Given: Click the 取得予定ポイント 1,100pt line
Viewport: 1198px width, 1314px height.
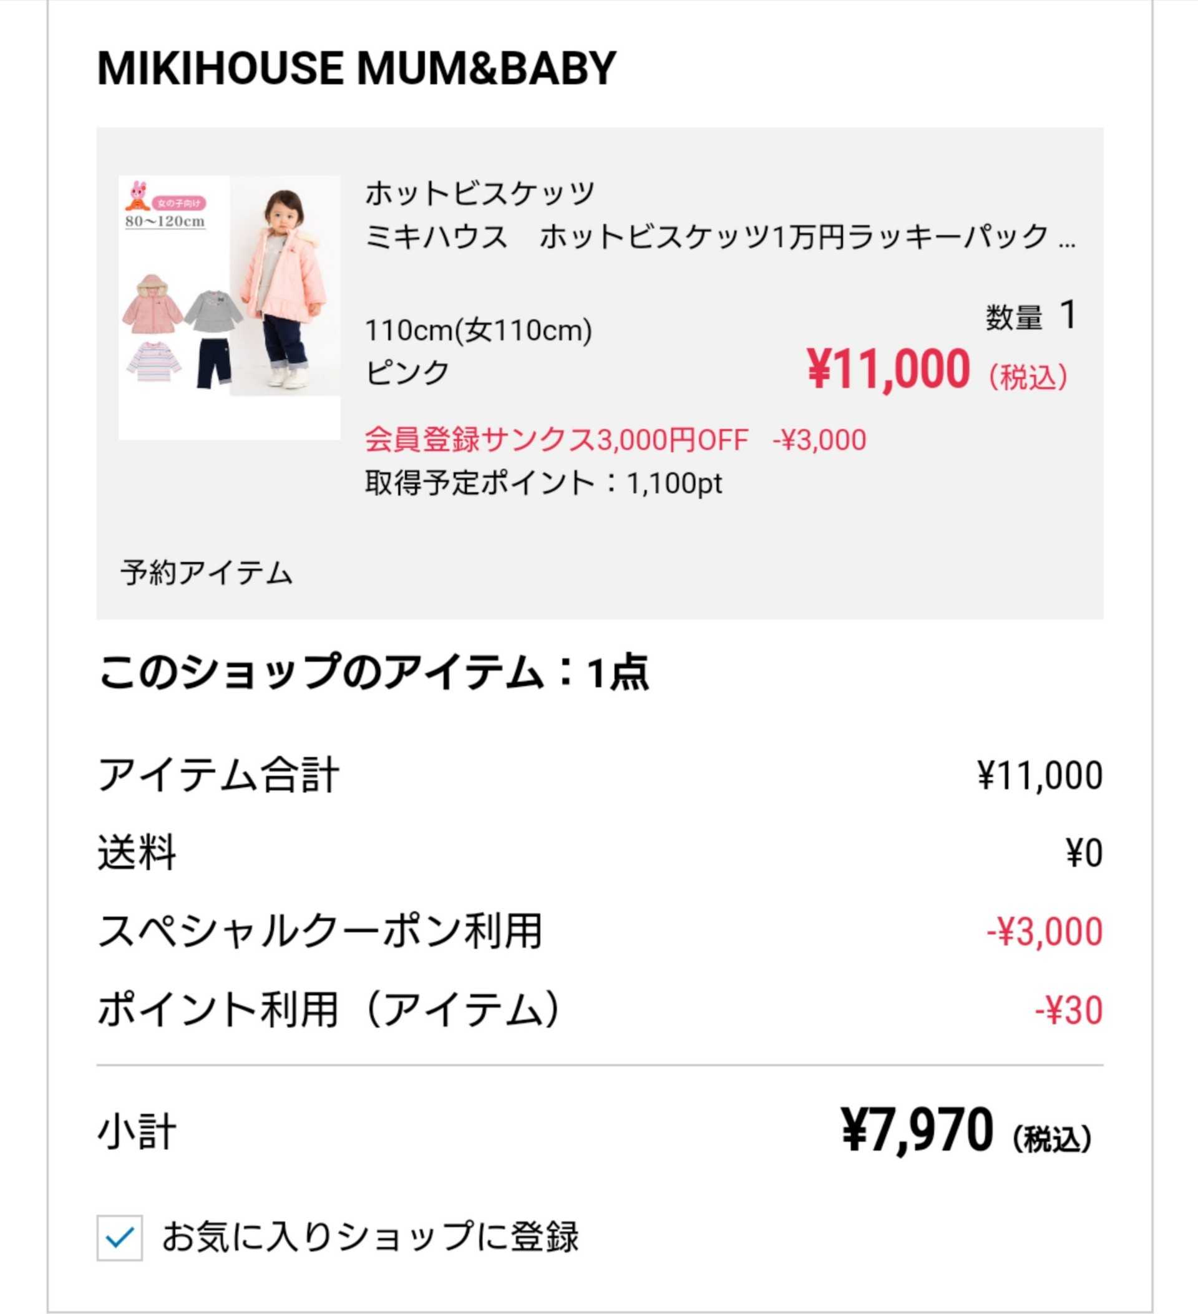Looking at the screenshot, I should click(543, 483).
